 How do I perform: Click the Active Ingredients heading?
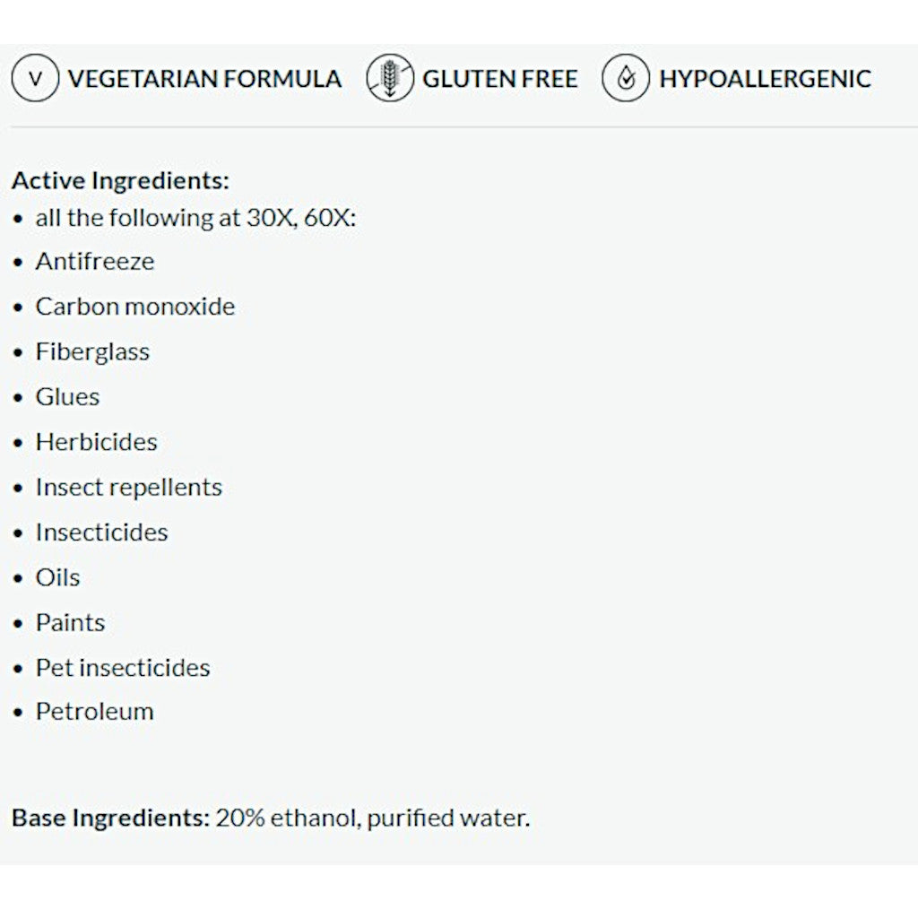coord(121,180)
